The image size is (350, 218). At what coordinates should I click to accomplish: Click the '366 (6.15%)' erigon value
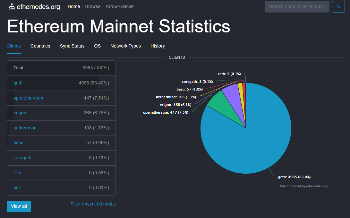(97, 113)
